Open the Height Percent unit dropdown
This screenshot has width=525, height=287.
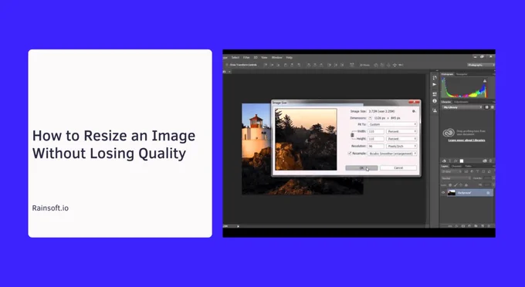pos(401,138)
